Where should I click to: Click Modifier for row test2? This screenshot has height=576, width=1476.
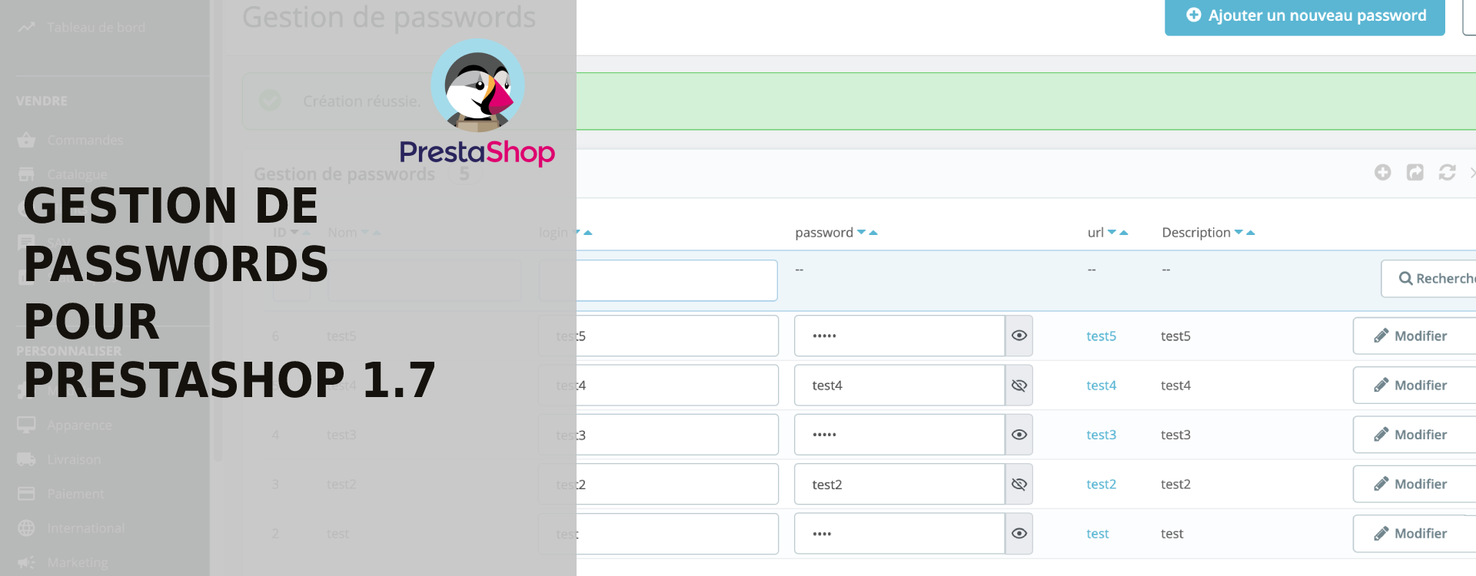(1414, 484)
